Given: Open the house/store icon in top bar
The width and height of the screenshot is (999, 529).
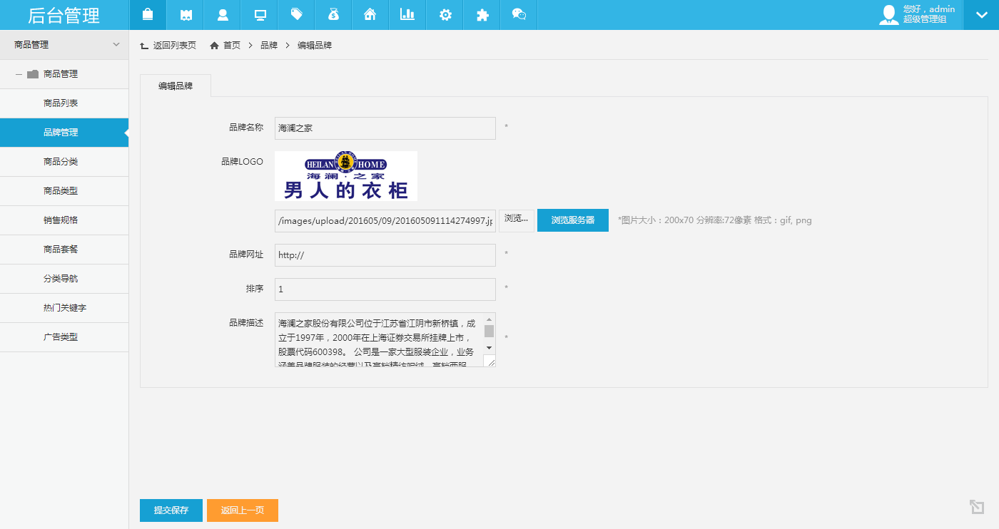Looking at the screenshot, I should [370, 15].
